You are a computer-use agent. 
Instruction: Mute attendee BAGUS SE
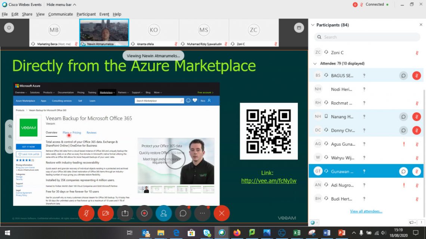[417, 75]
